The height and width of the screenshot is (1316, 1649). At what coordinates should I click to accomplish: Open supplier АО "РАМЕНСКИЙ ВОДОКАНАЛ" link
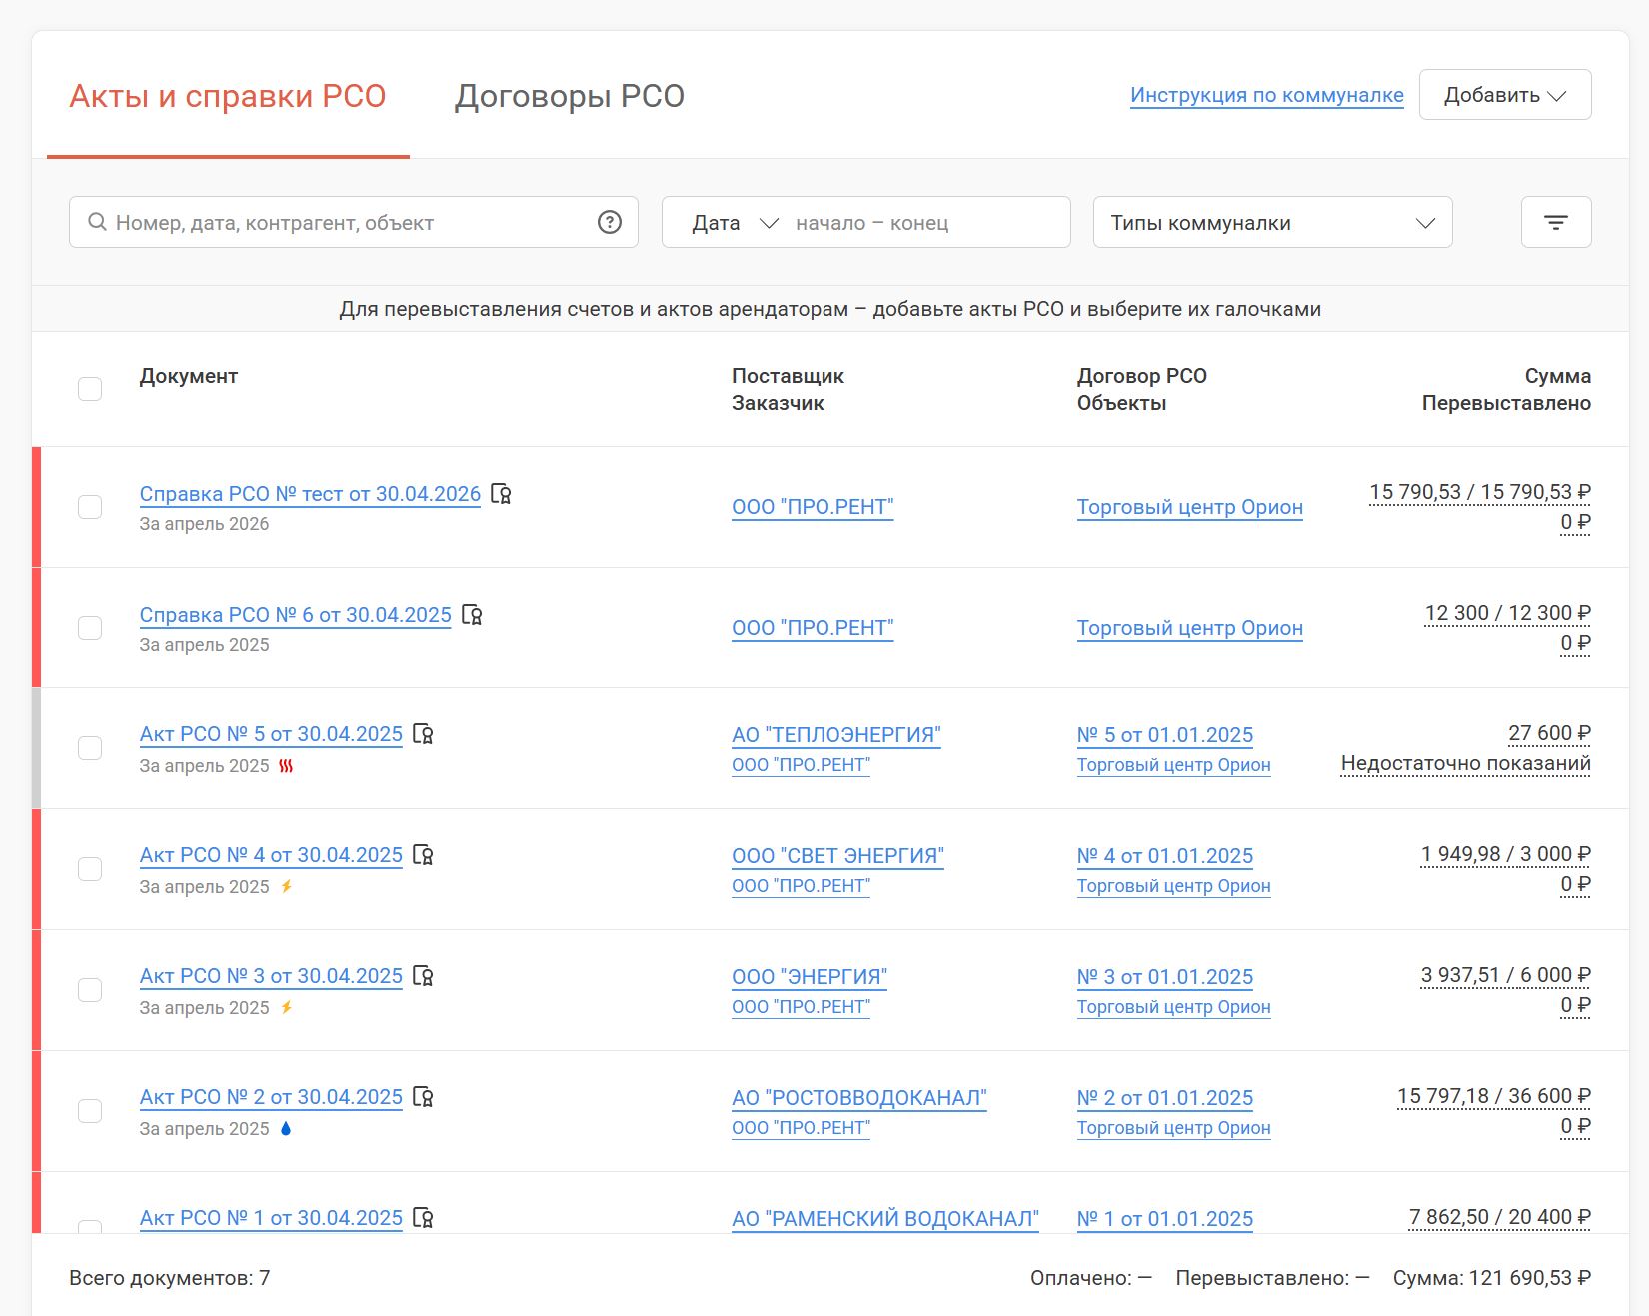(x=885, y=1219)
